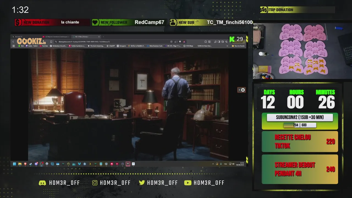Screen dimensions: 352x198
Task: Open Discord from the taskbar
Action: coord(36,164)
